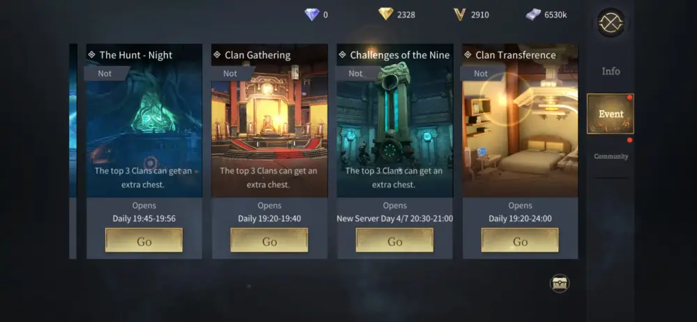Image resolution: width=697 pixels, height=322 pixels.
Task: Click the round emblem icon at top right
Action: click(x=611, y=22)
